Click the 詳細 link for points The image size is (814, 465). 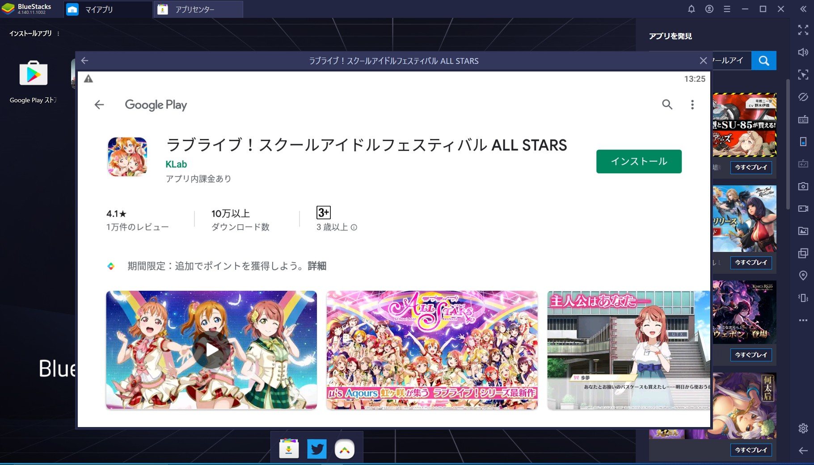tap(317, 266)
